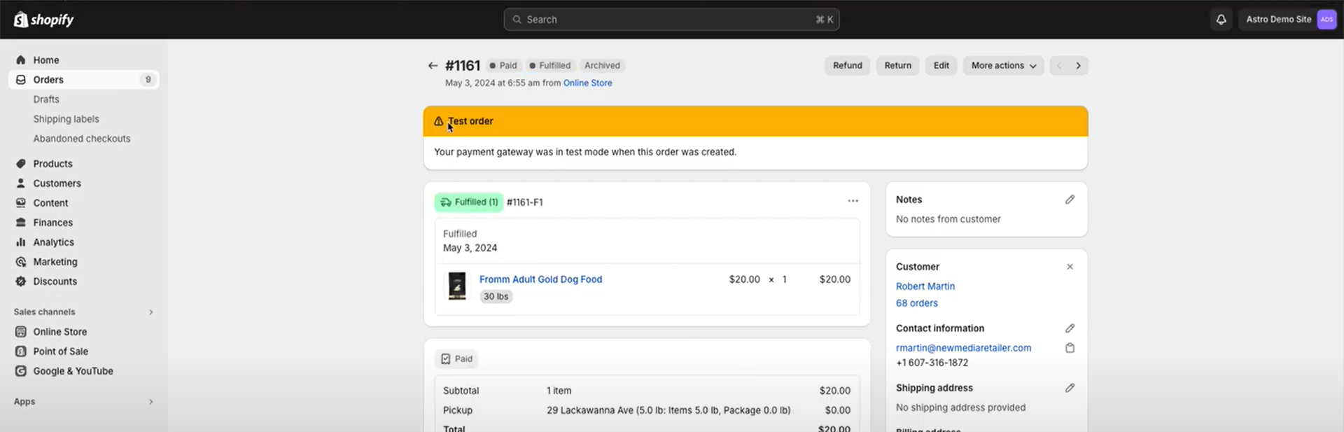The image size is (1344, 432).
Task: Click the Fromm dog food product thumbnail
Action: pos(457,286)
